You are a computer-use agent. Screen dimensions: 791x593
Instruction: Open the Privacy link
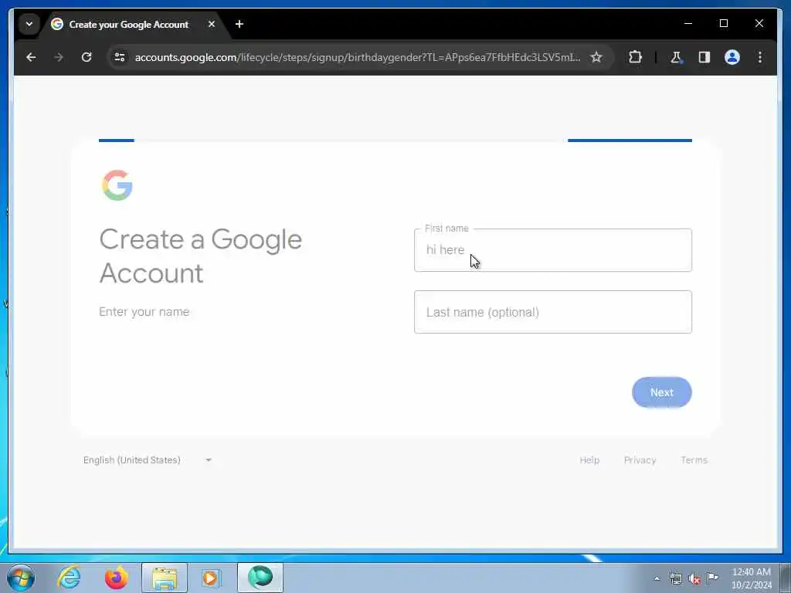coord(640,460)
